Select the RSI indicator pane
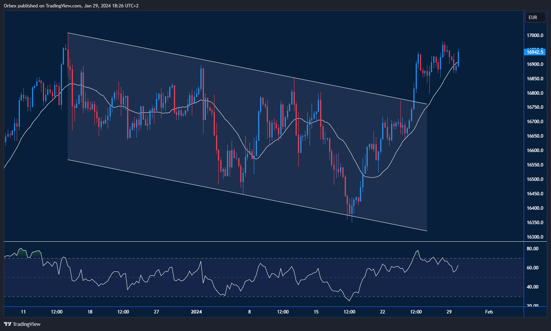 coord(261,275)
